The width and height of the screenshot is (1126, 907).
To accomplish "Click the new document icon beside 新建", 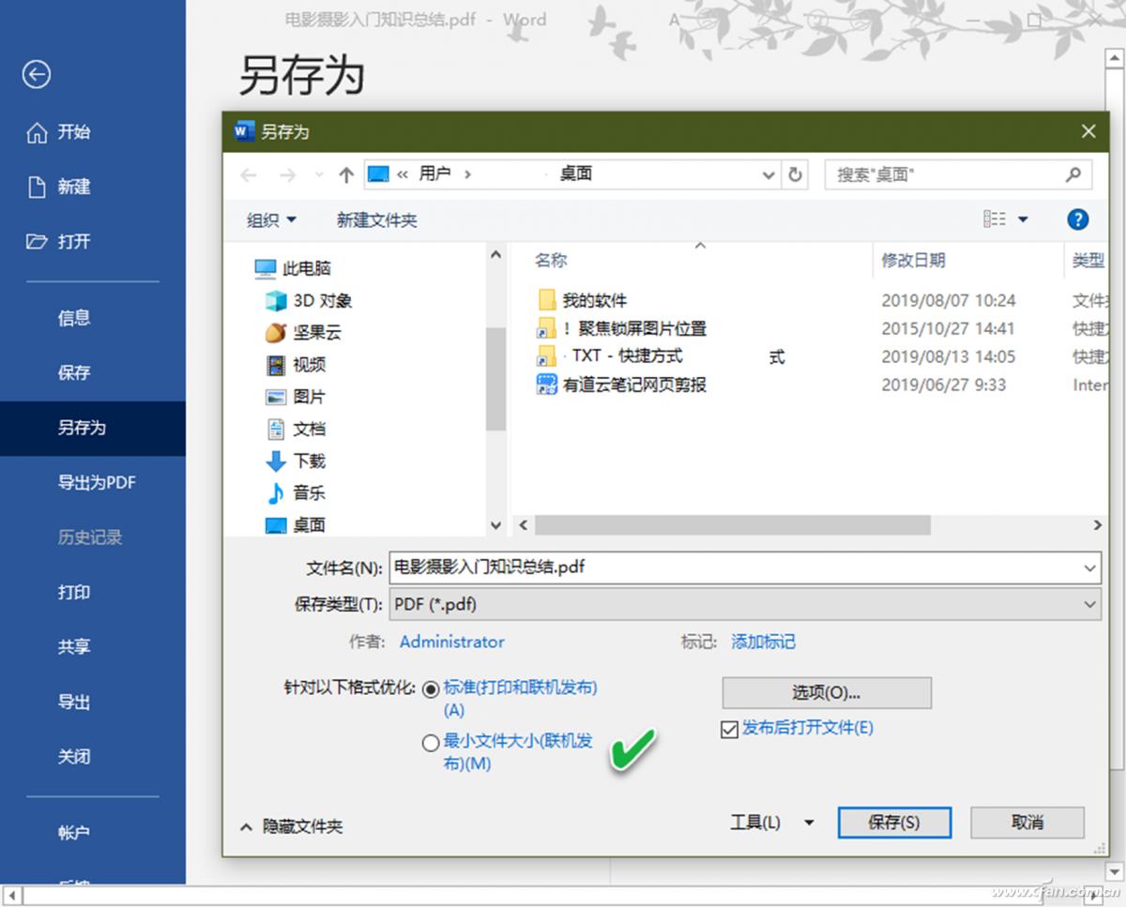I will 37,187.
